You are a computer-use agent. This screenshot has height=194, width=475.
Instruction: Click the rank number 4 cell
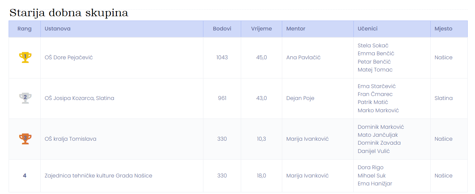tap(25, 175)
